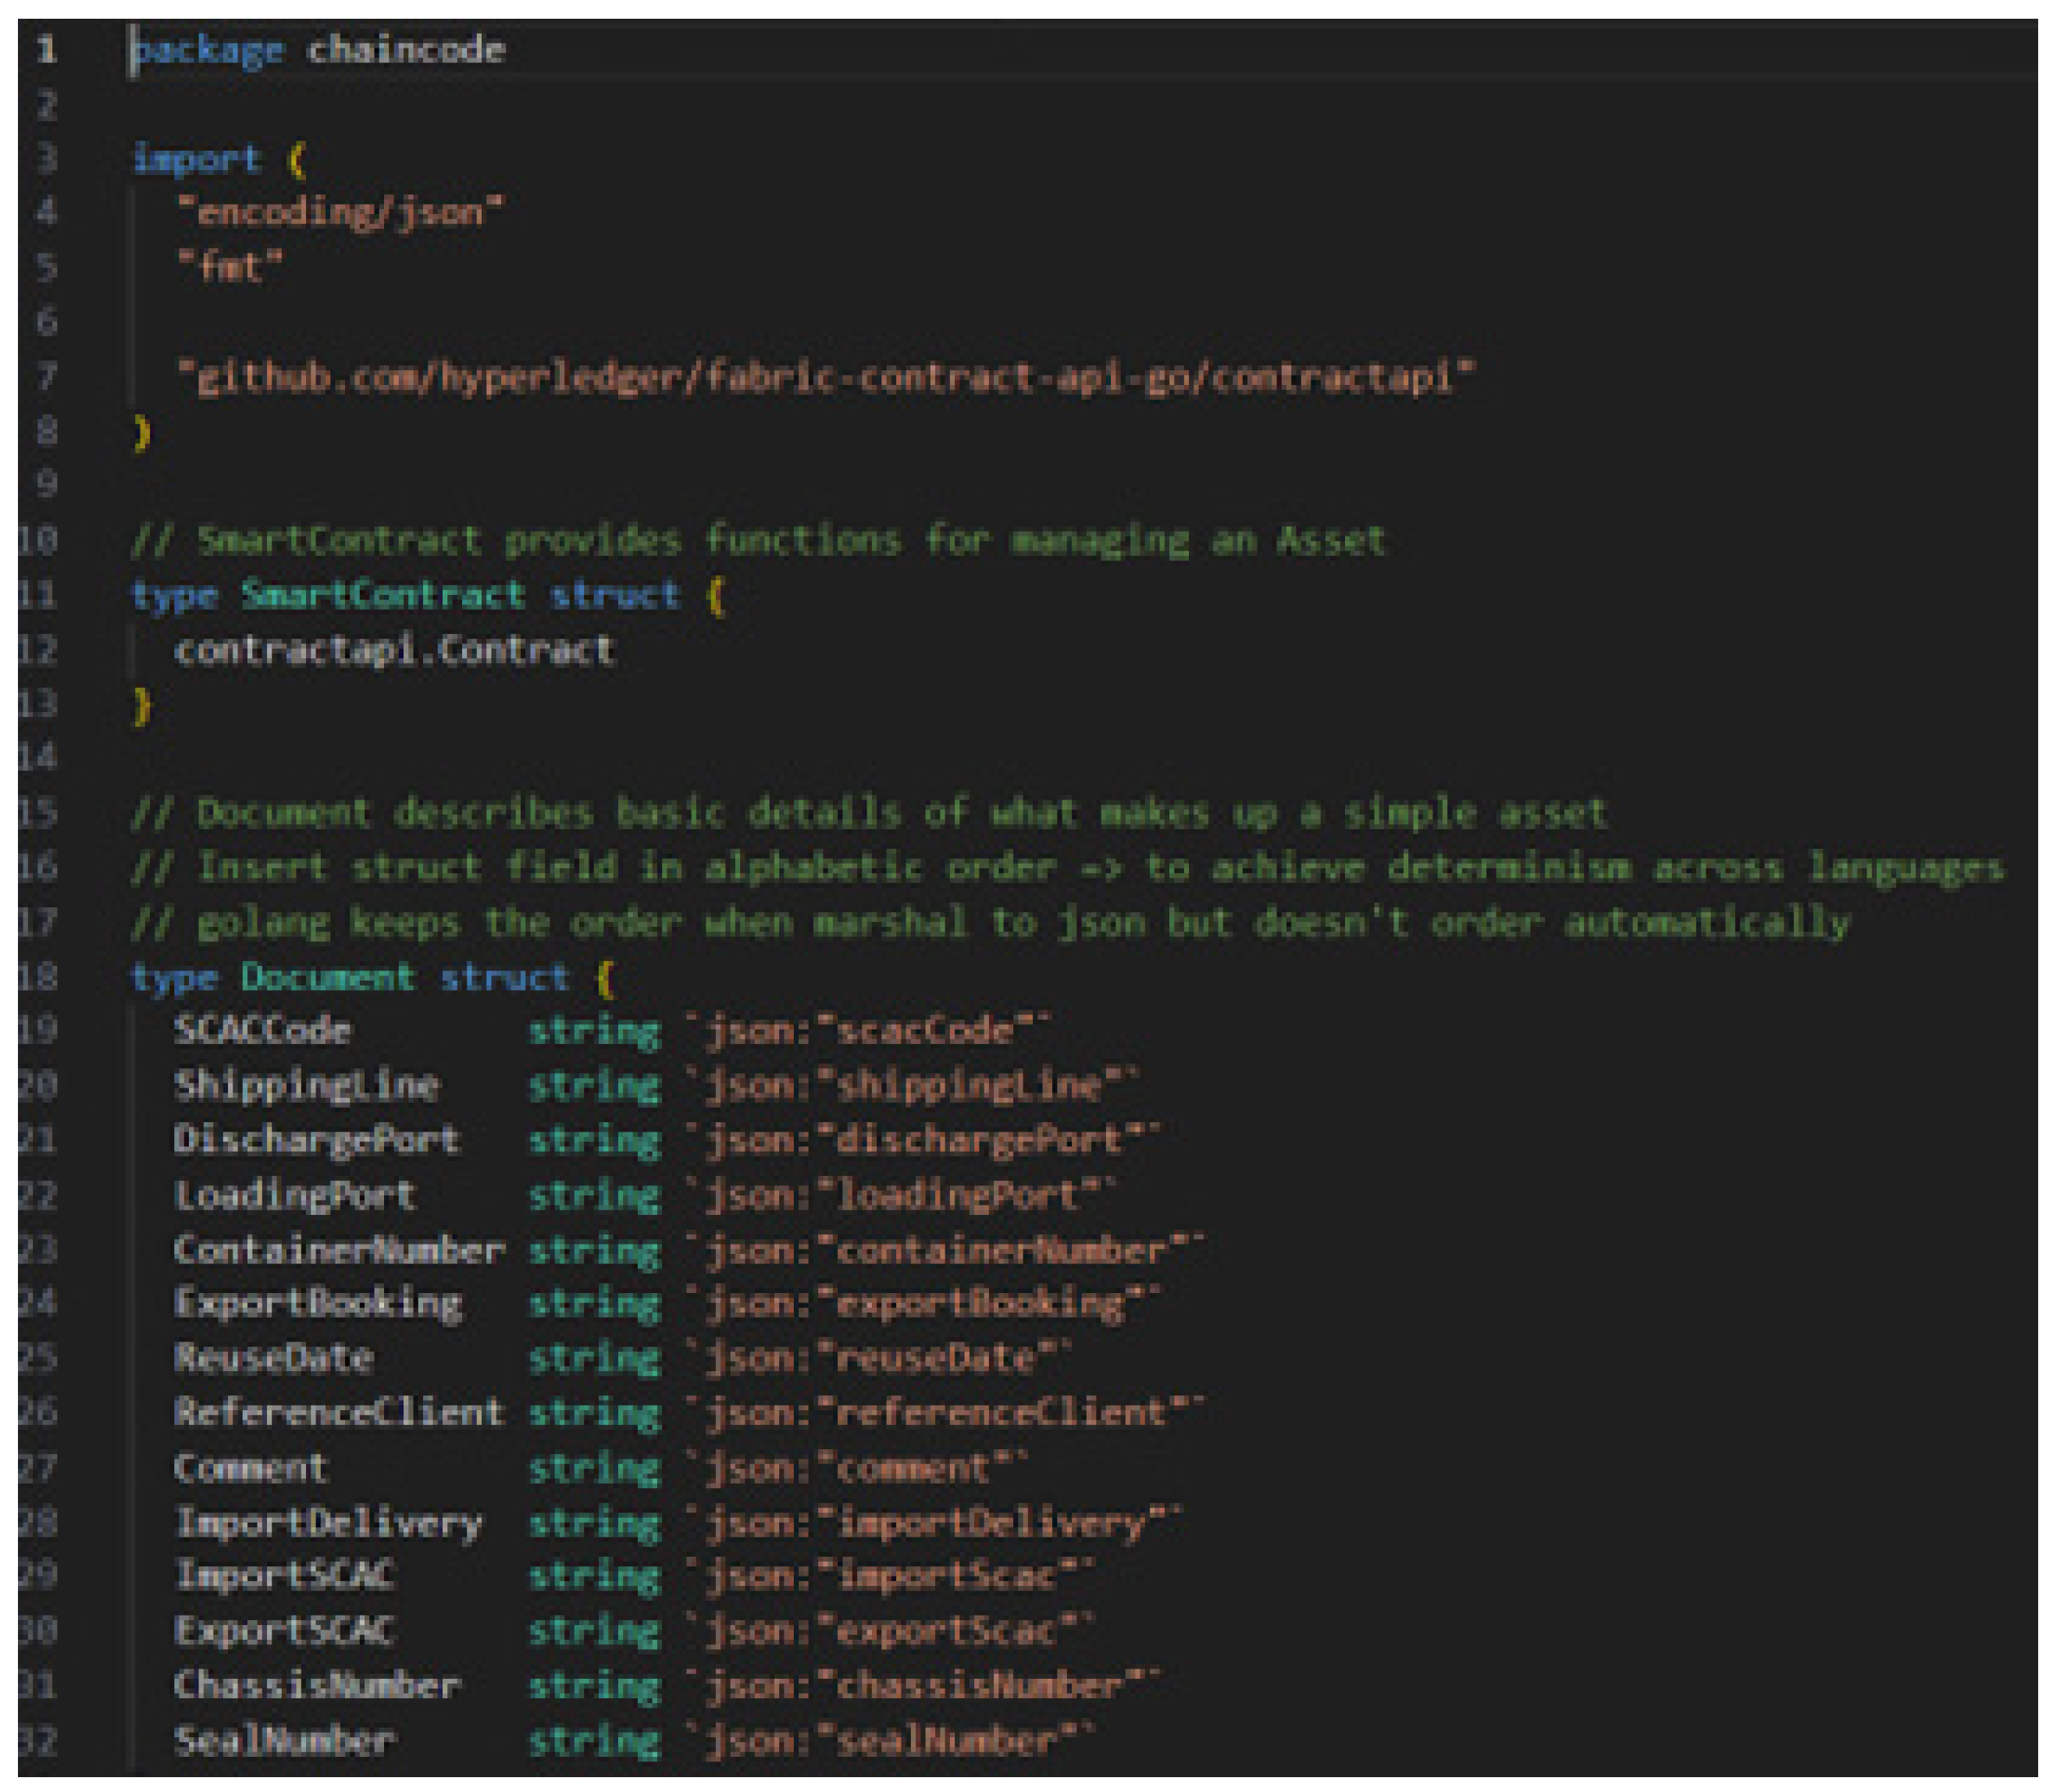
Task: Click the github.com/hyperledger contractapi import path
Action: click(826, 377)
